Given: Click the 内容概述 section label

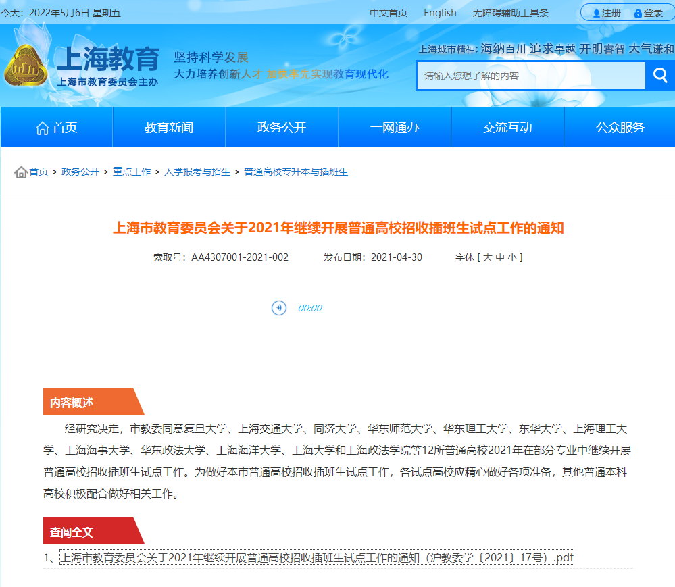Looking at the screenshot, I should coord(72,403).
